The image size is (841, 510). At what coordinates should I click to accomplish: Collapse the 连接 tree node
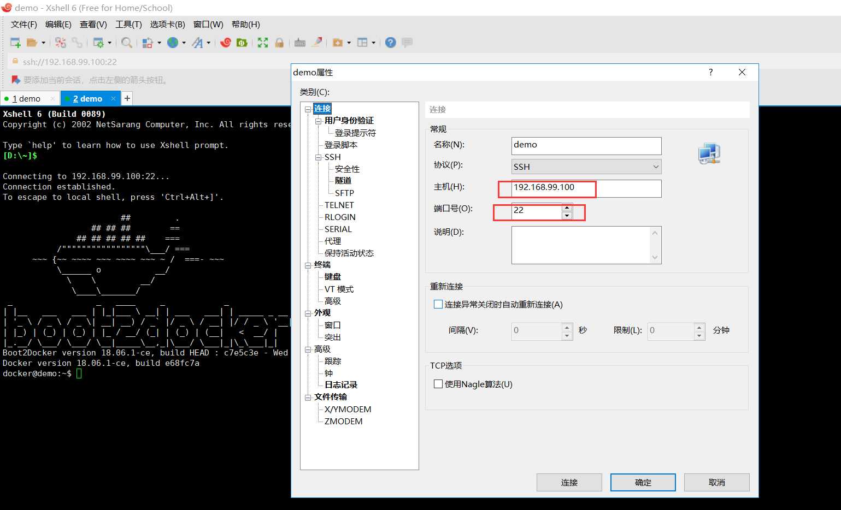pos(308,109)
